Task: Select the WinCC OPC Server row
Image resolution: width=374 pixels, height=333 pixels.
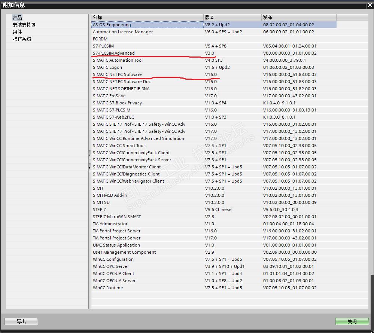Action: pos(214,266)
